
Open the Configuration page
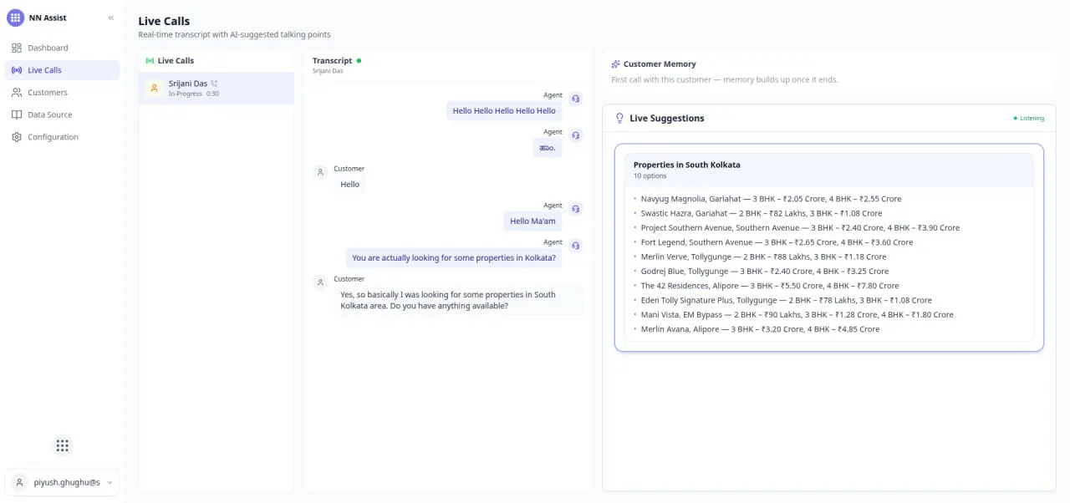pos(62,137)
